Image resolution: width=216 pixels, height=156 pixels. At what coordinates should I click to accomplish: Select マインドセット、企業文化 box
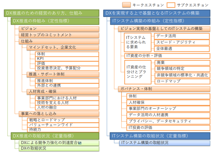click(63, 48)
